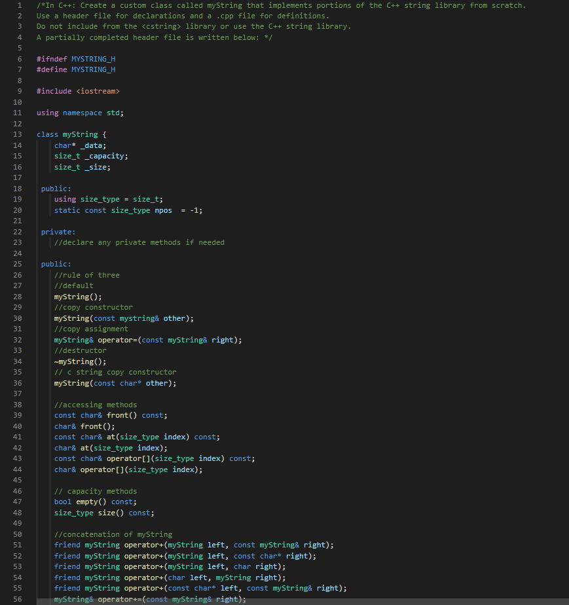569x605 pixels.
Task: Click 'size_type' alias name on line 19
Action: pyautogui.click(x=100, y=199)
